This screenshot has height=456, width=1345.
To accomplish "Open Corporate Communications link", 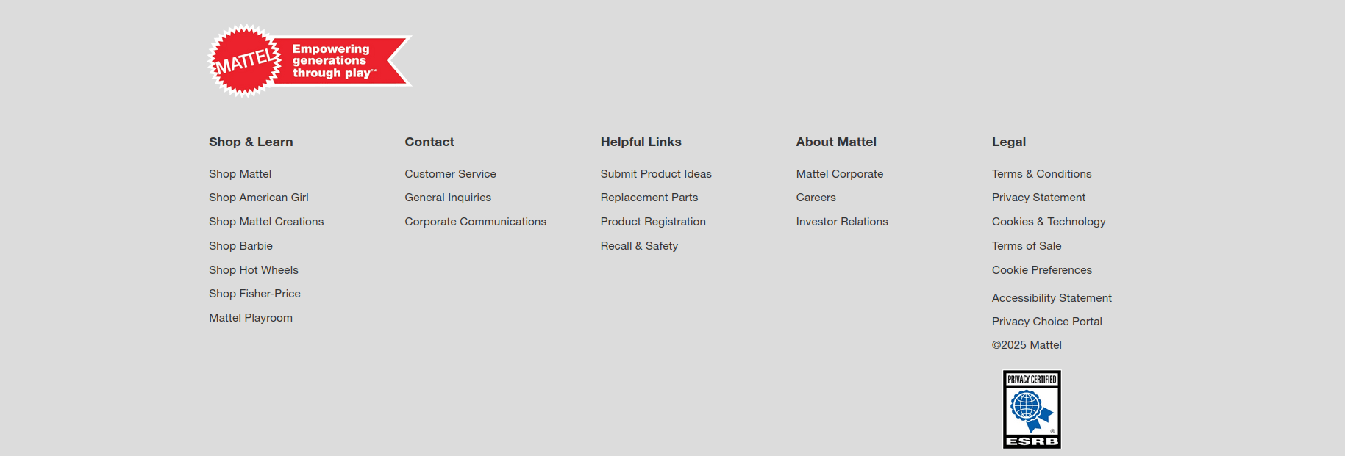I will point(475,222).
